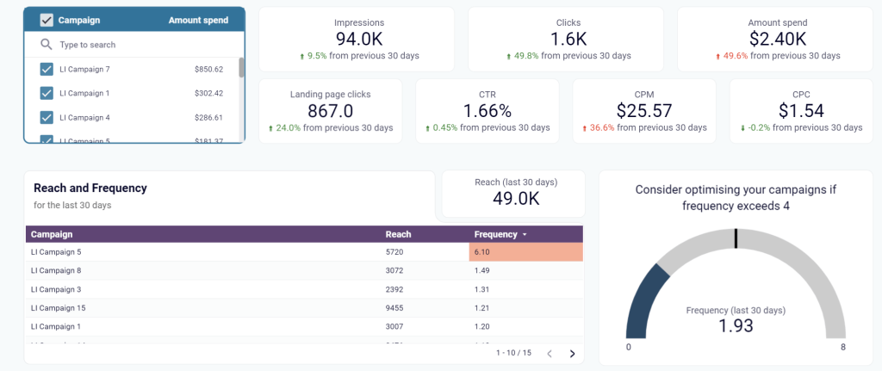882x371 pixels.
Task: Select the LI Campaign 3 table row
Action: tap(304, 289)
